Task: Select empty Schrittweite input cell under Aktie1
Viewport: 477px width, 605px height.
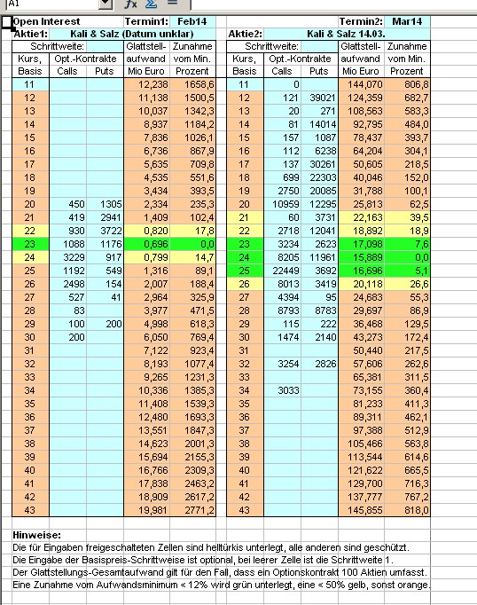Action: [x=105, y=47]
